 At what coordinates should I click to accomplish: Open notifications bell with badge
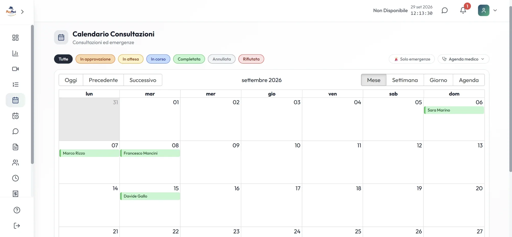pos(463,10)
